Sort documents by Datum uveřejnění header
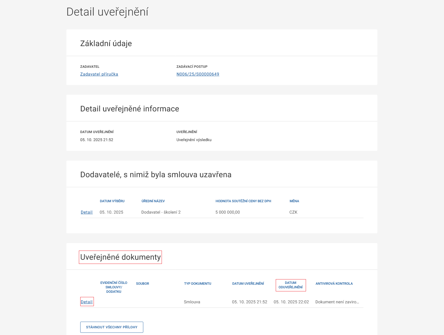Screen dimensions: 444x335 pos(248,284)
